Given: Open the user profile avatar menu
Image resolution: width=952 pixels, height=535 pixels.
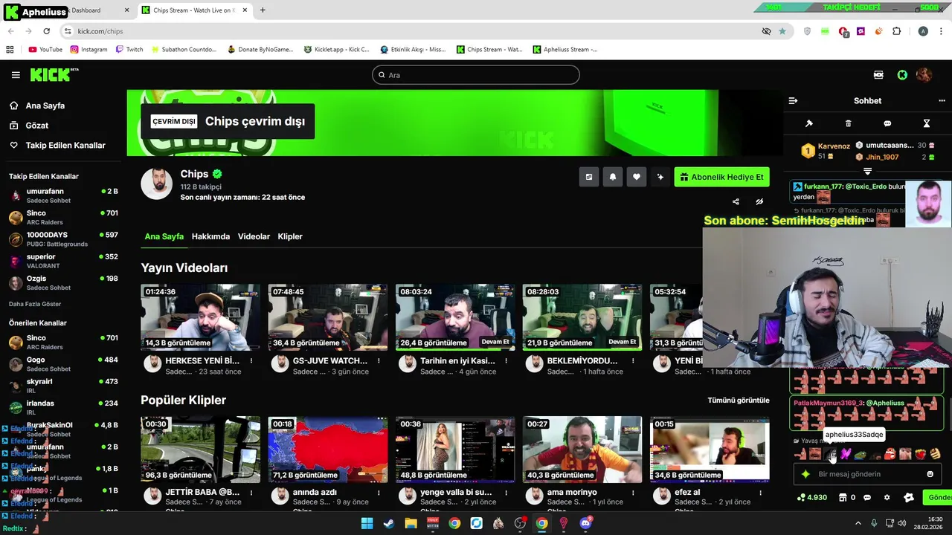Looking at the screenshot, I should coord(924,75).
